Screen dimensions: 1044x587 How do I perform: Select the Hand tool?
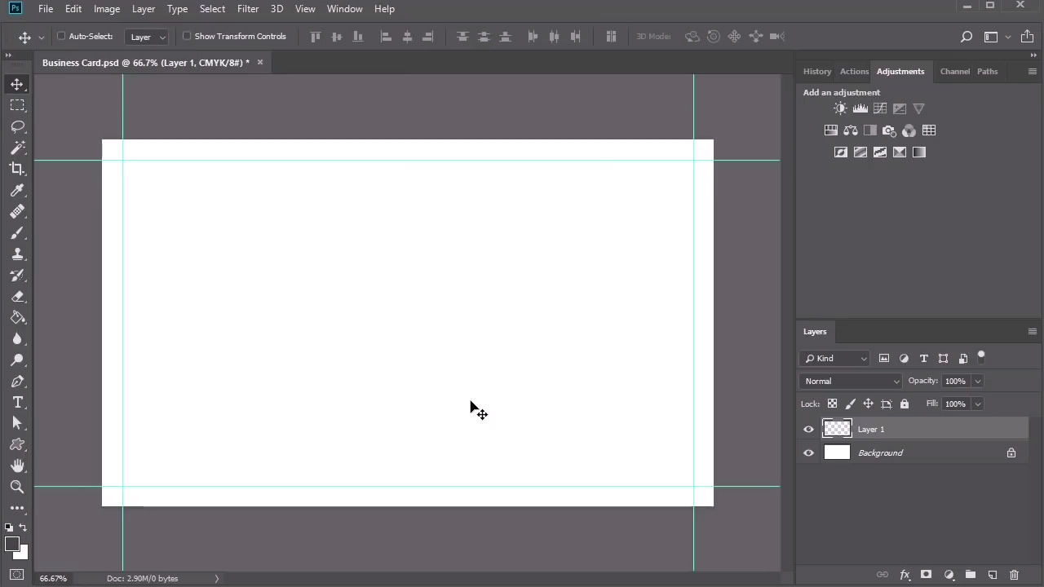coord(17,466)
